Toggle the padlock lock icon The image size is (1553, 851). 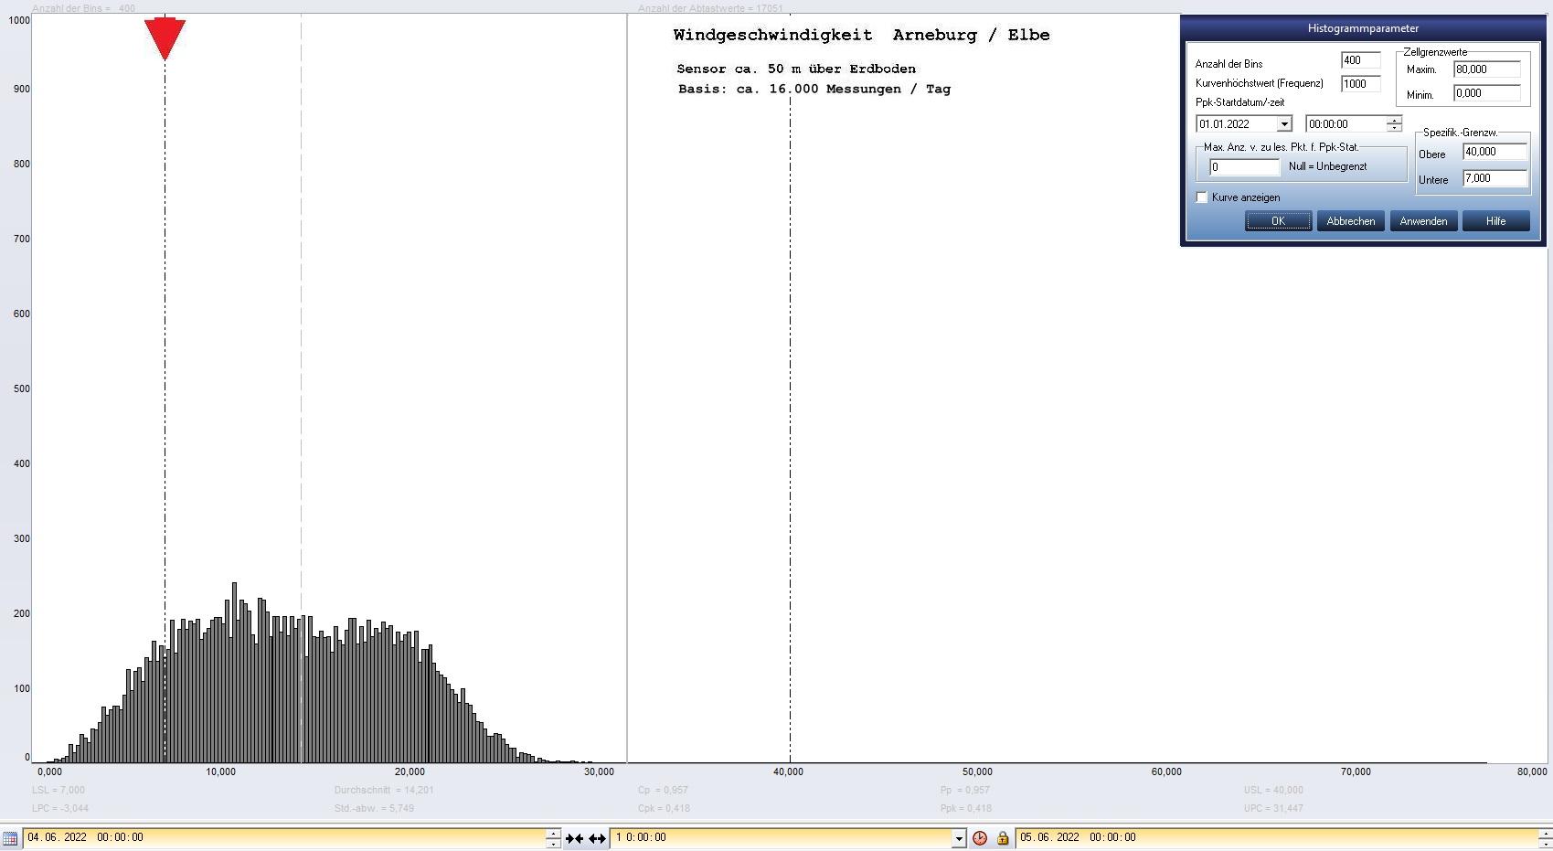1003,838
